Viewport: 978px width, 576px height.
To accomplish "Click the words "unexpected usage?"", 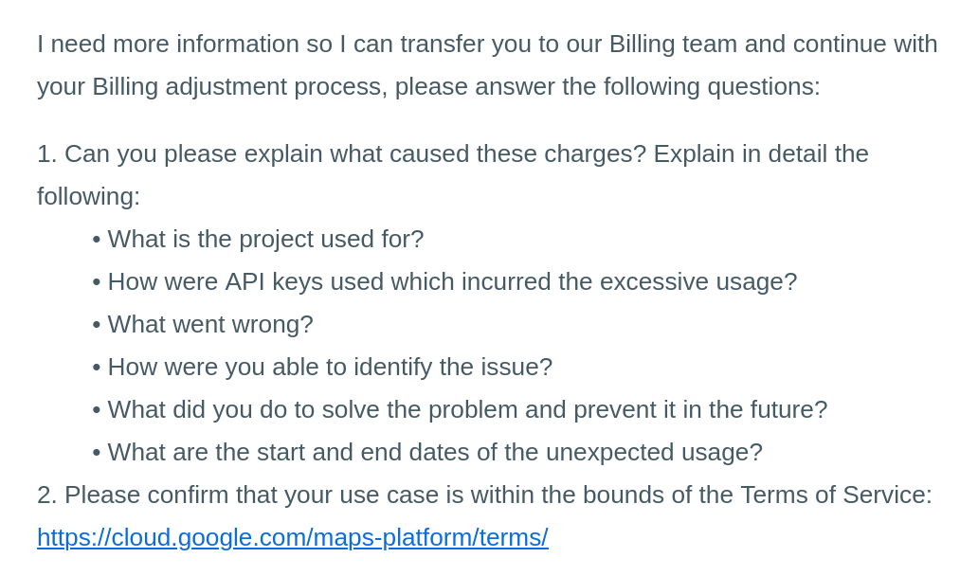I will pos(656,452).
